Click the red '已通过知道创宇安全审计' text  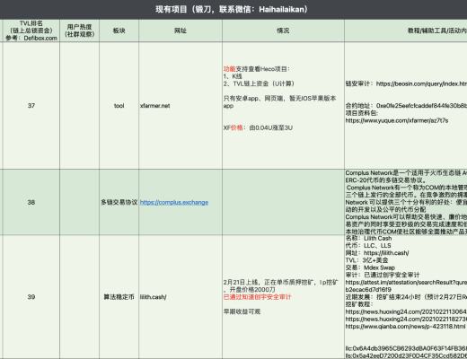coord(257,297)
